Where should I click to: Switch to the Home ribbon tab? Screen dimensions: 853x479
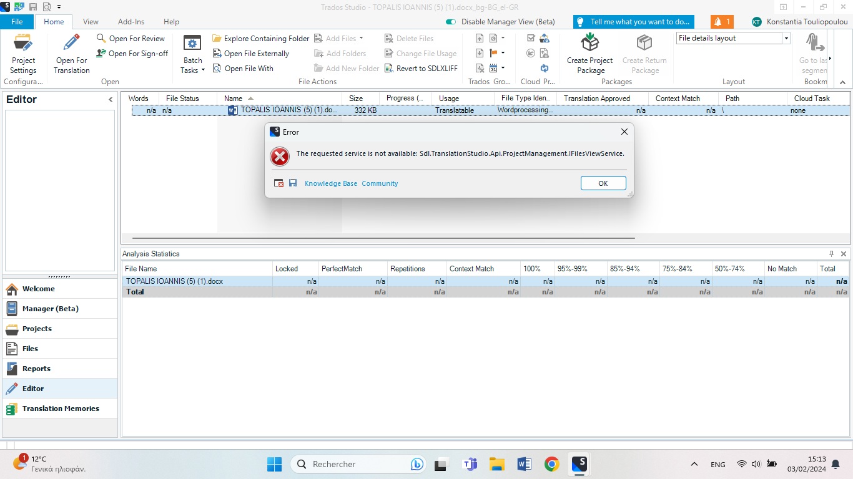click(x=54, y=22)
